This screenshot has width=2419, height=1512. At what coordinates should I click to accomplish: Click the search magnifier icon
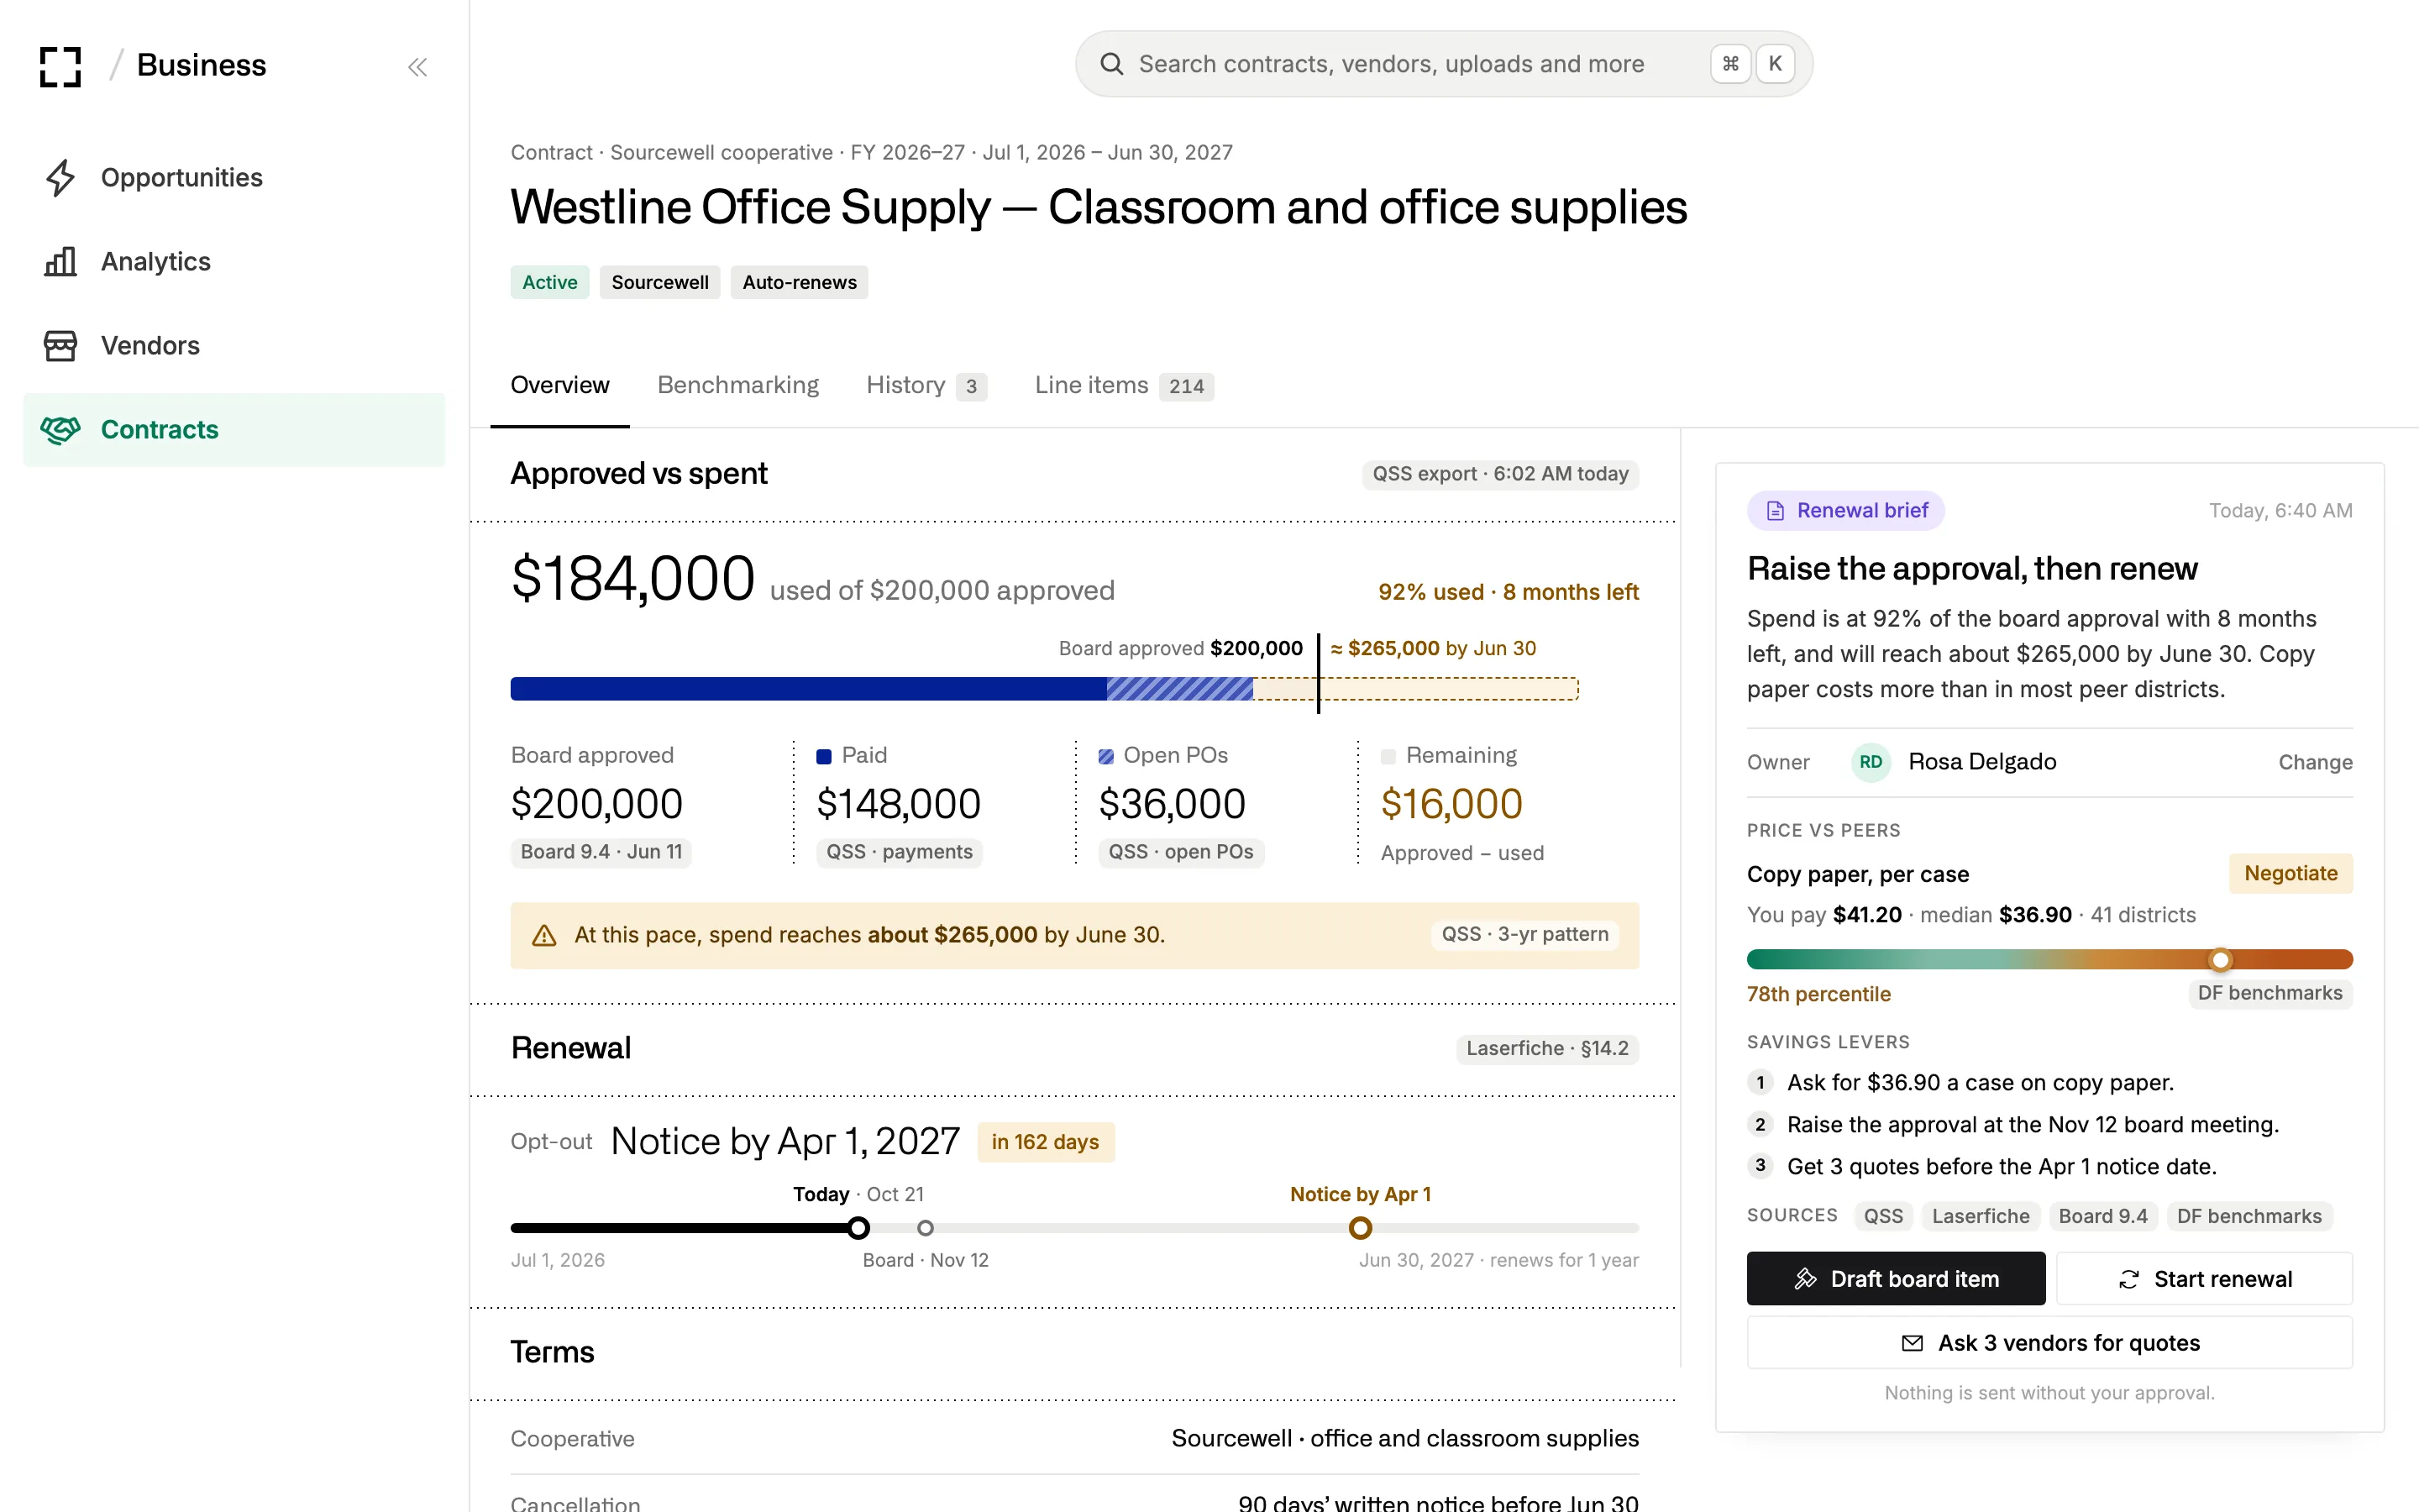tap(1111, 64)
